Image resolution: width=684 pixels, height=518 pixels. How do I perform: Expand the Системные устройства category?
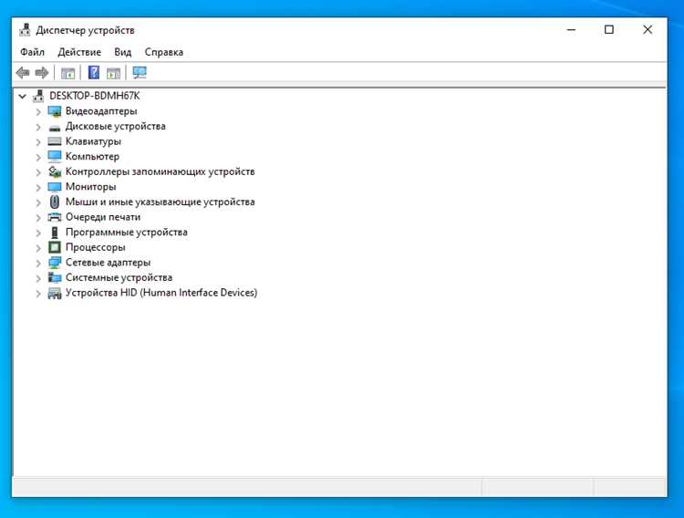pos(38,278)
